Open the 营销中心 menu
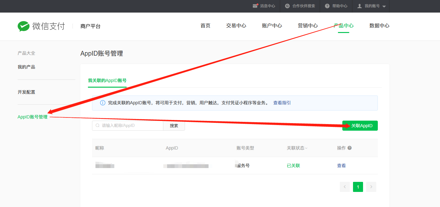440x207 pixels. [x=308, y=26]
